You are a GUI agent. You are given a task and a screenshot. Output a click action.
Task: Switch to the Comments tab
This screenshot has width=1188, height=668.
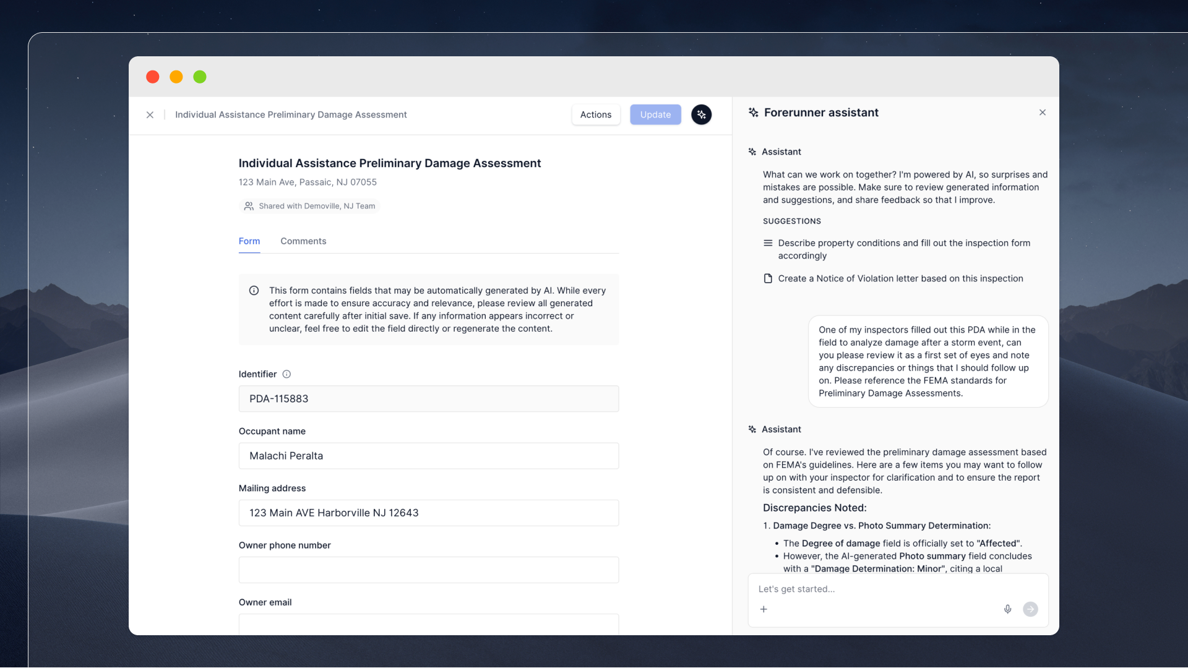pyautogui.click(x=303, y=241)
